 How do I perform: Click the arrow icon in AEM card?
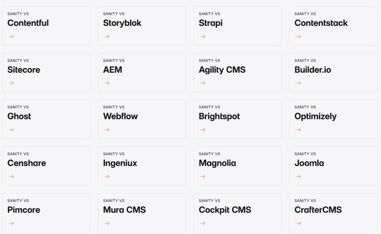[107, 83]
